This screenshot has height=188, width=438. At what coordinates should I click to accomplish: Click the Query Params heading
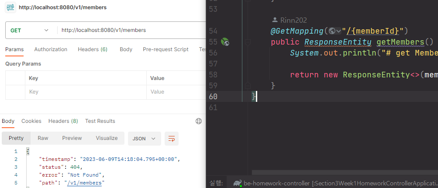coord(23,64)
